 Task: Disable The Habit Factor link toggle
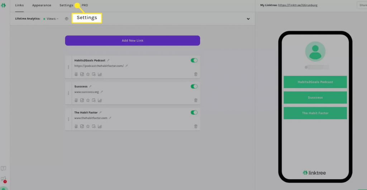pyautogui.click(x=194, y=112)
